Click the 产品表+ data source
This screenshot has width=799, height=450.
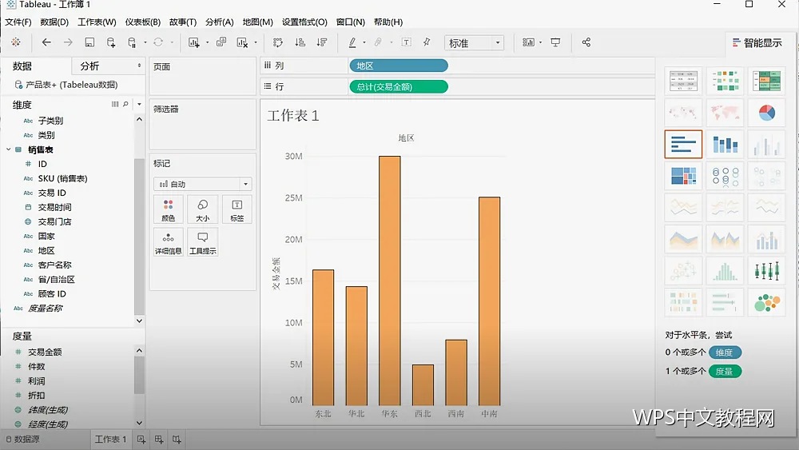click(x=66, y=85)
